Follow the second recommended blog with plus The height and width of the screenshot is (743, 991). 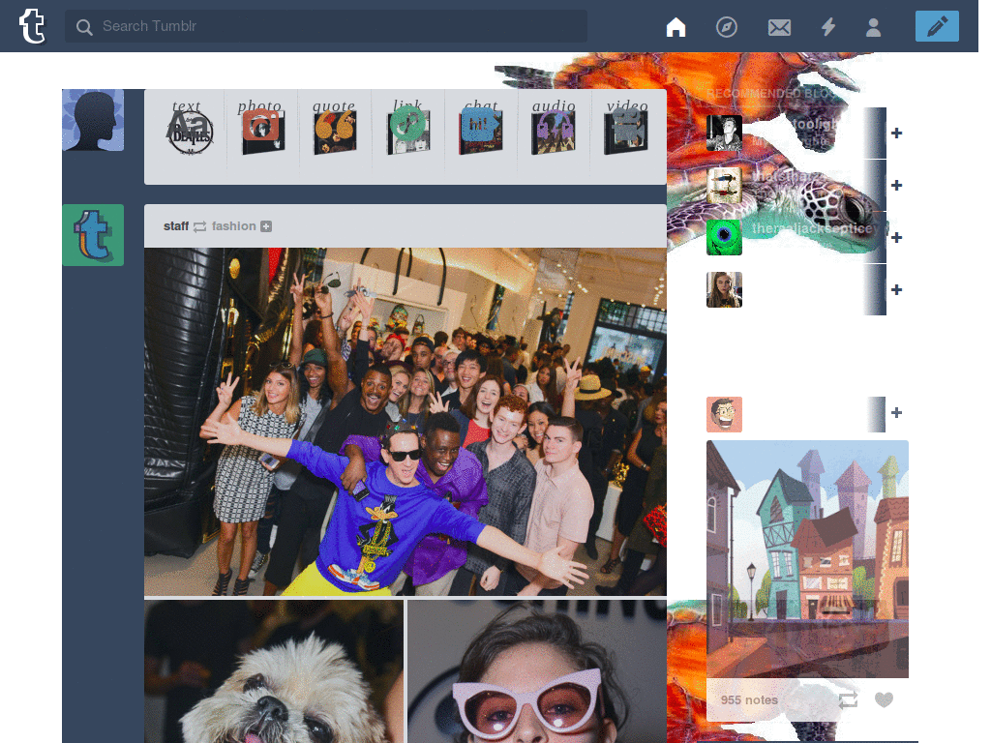[896, 186]
